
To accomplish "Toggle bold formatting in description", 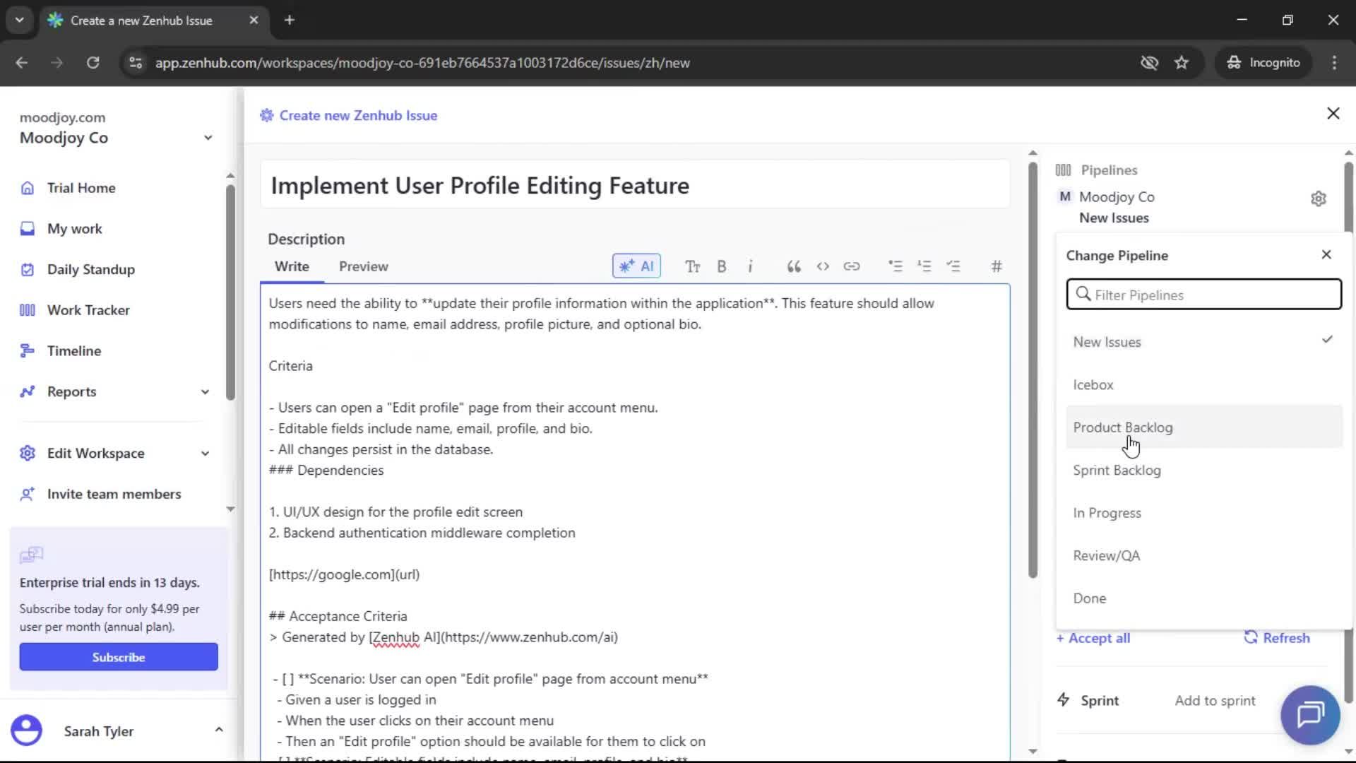I will click(722, 266).
